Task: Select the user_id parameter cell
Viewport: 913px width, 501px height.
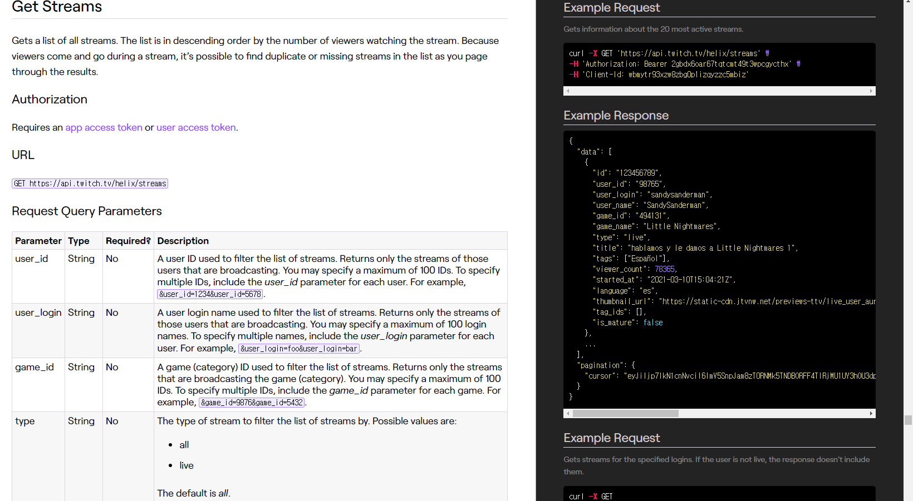Action: coord(38,276)
